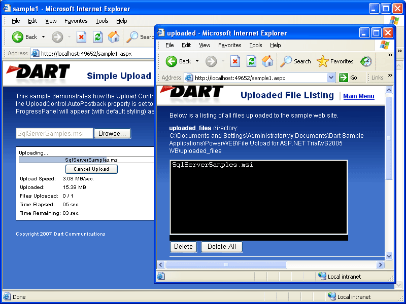Viewport: 406px width, 304px height.
Task: Click Browse... button
Action: point(112,133)
